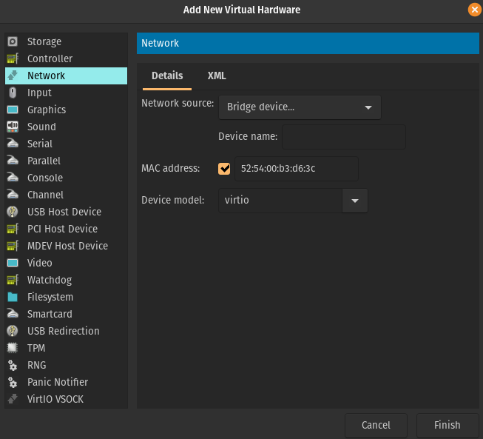The height and width of the screenshot is (439, 483).
Task: Expand the Device model dropdown arrow
Action: pyautogui.click(x=355, y=201)
